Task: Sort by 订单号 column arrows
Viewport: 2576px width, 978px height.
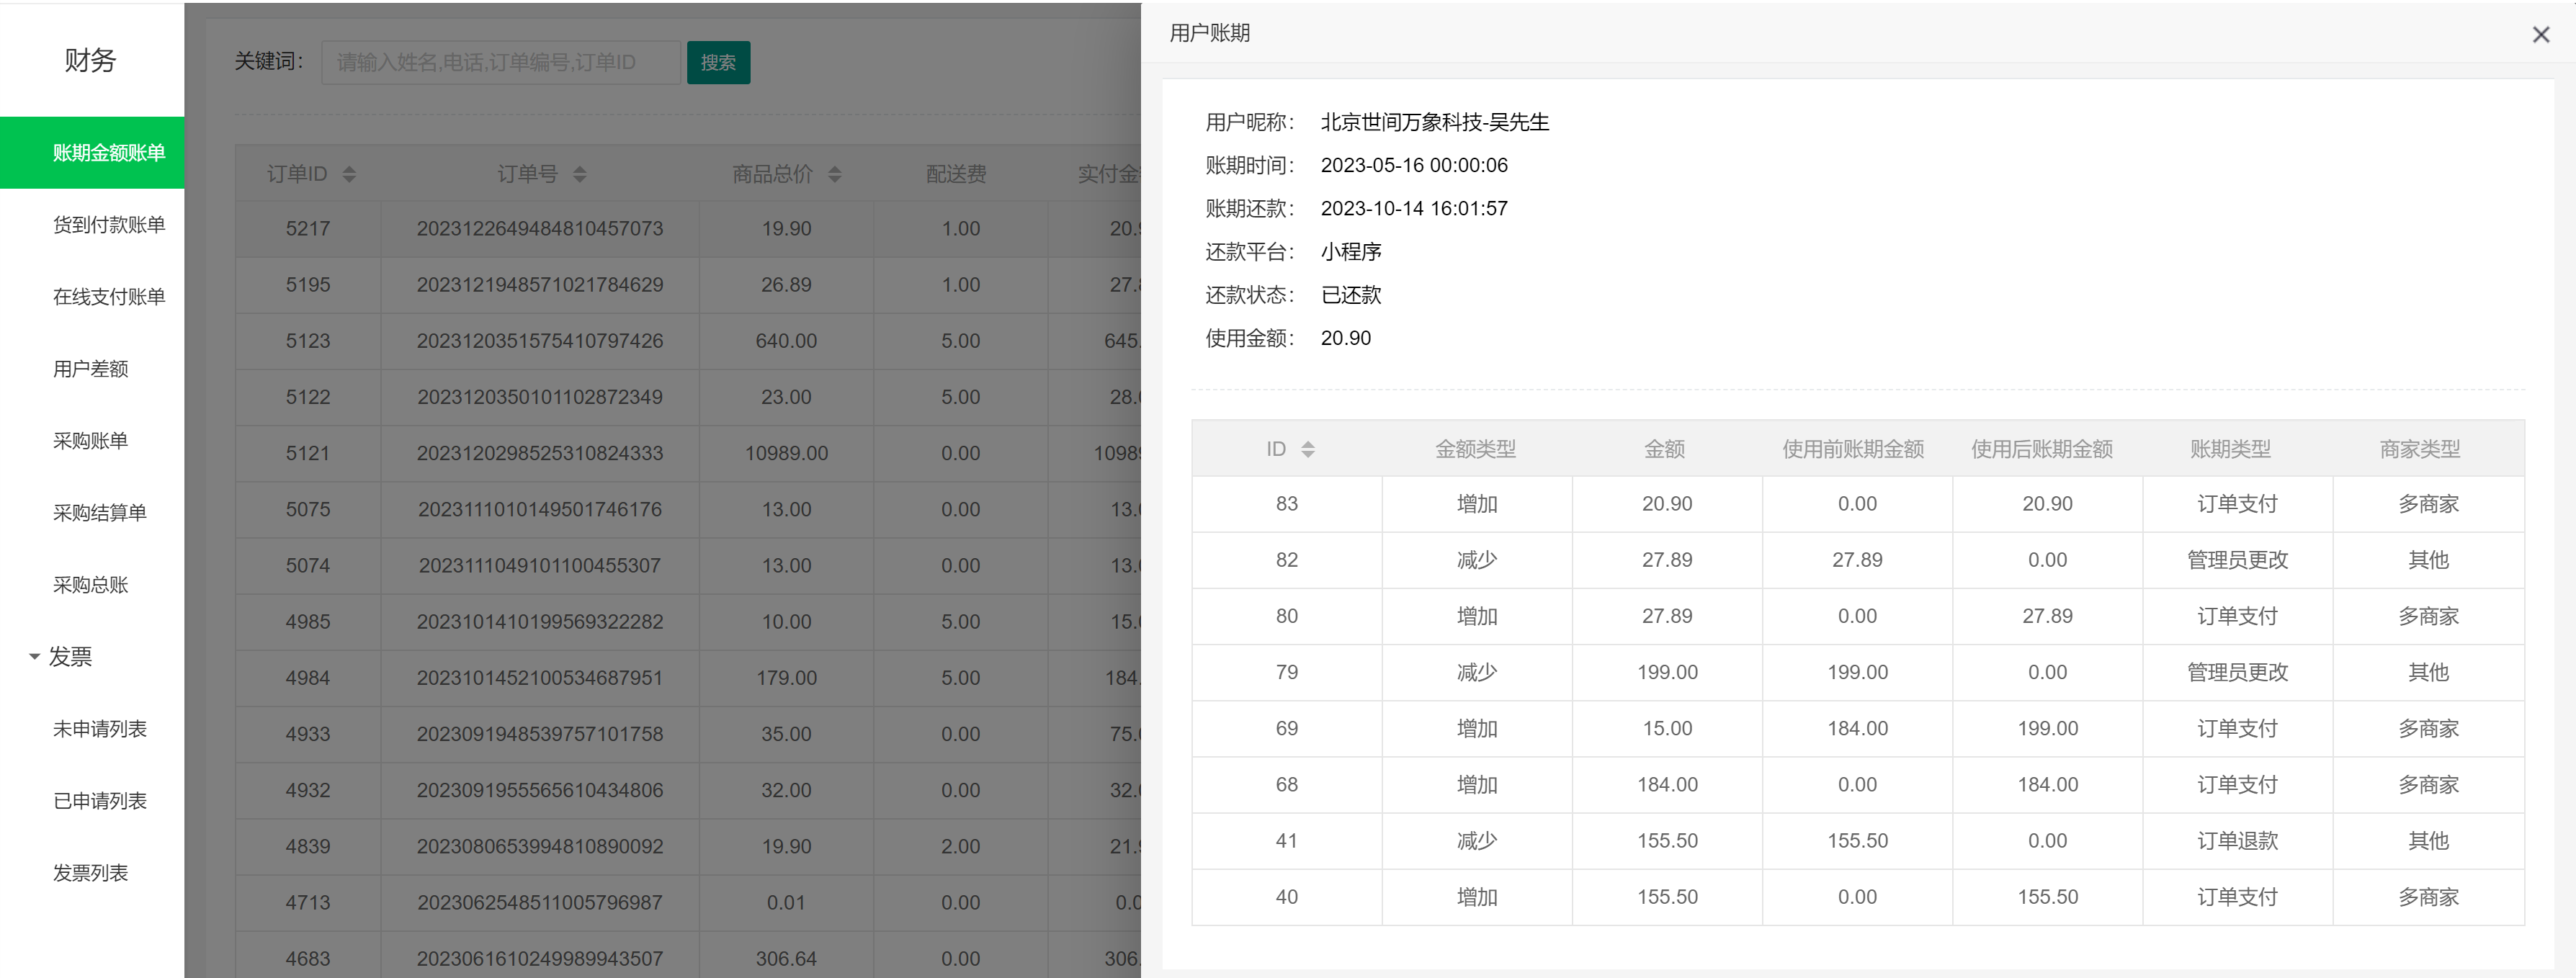Action: tap(580, 175)
